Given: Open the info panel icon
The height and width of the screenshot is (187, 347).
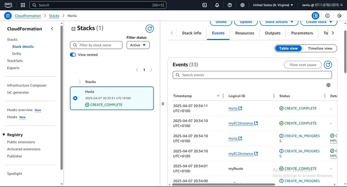Looking at the screenshot, I should (x=327, y=16).
